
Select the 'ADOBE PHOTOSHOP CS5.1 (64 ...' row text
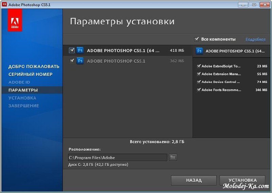coord(123,51)
